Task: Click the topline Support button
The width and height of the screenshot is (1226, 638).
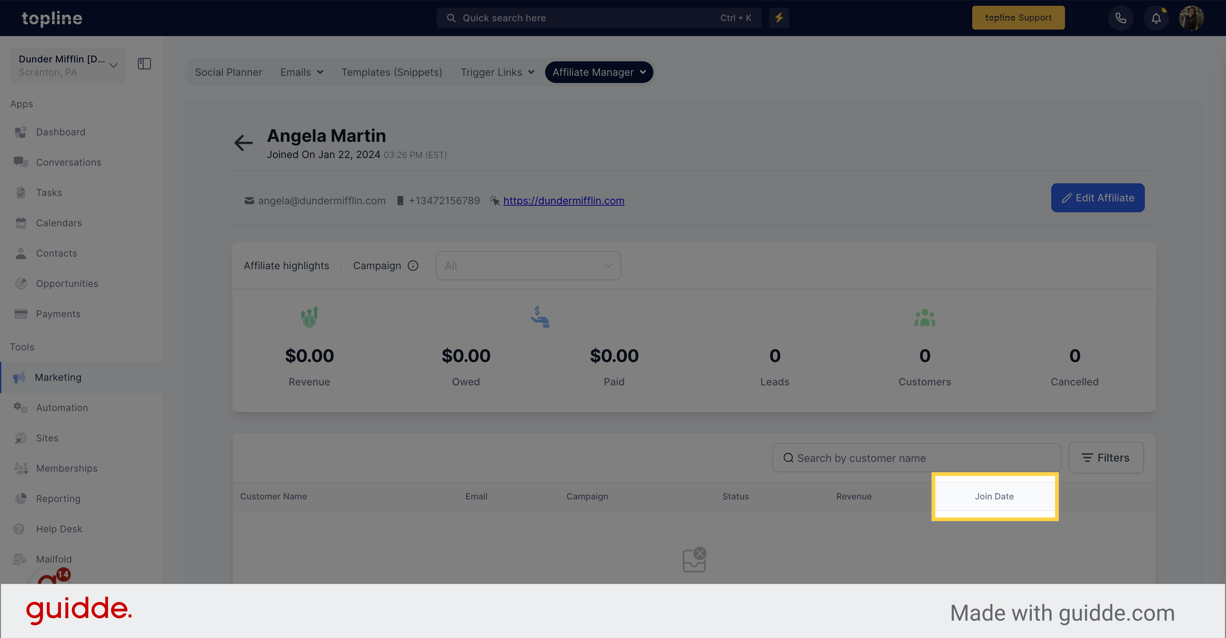Action: pos(1018,18)
